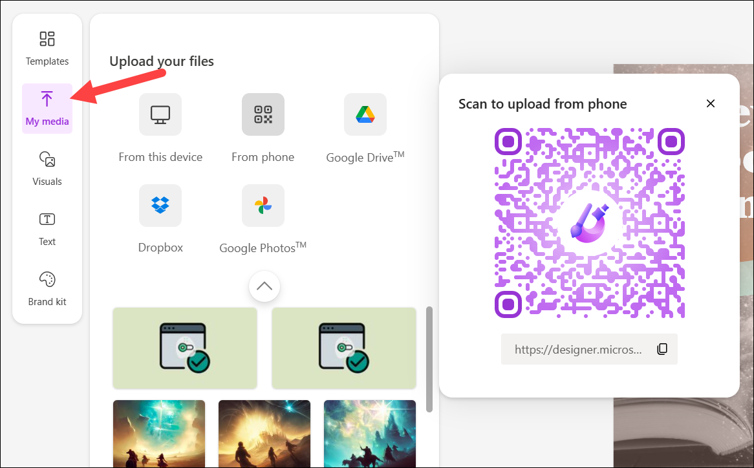Close the Scan to upload dialog

(710, 103)
